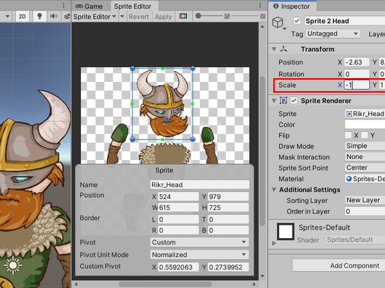
Task: Switch to the Game tab
Action: pyautogui.click(x=89, y=6)
